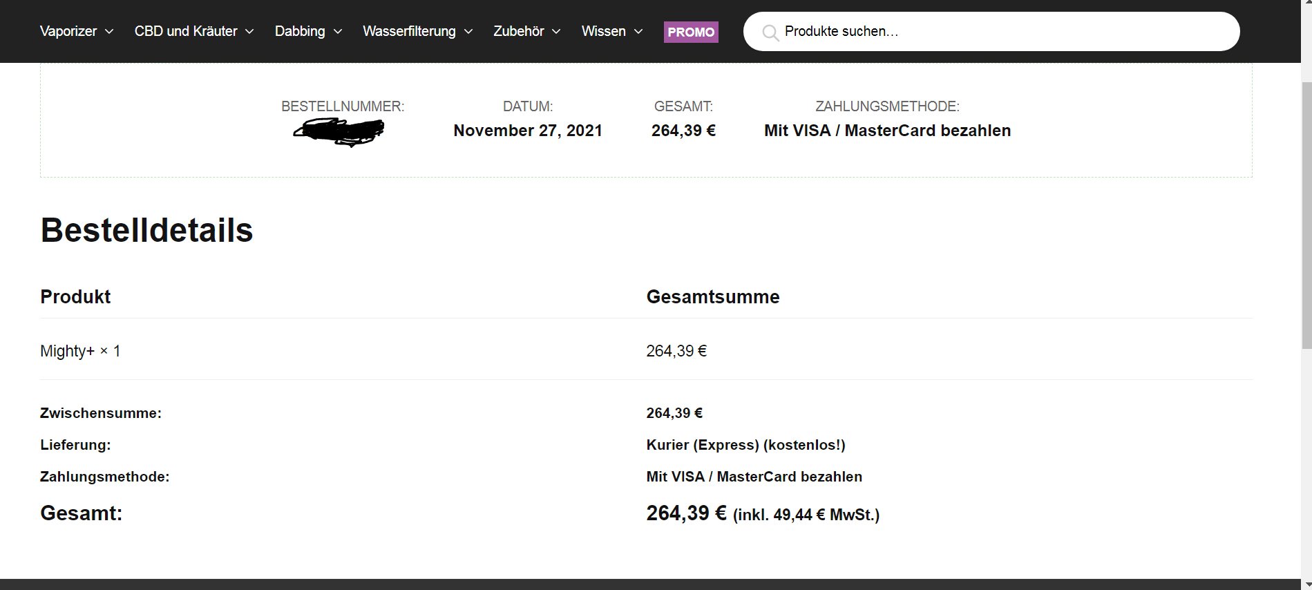Open the Wissen menu
1312x590 pixels.
603,31
